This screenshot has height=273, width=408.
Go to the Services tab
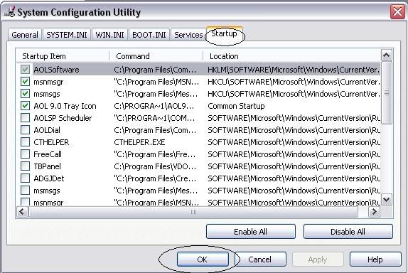point(188,35)
